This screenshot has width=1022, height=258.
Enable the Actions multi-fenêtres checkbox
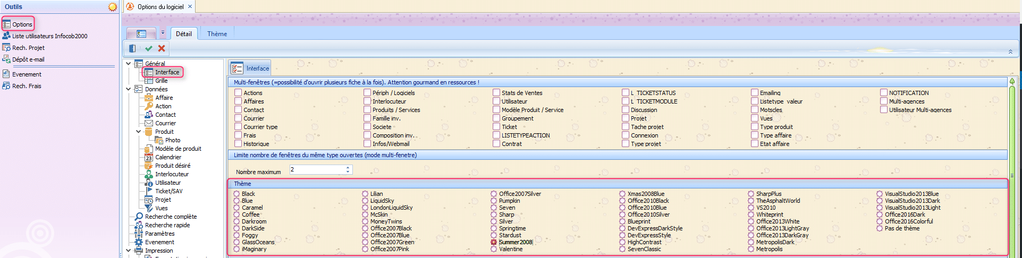(x=238, y=93)
